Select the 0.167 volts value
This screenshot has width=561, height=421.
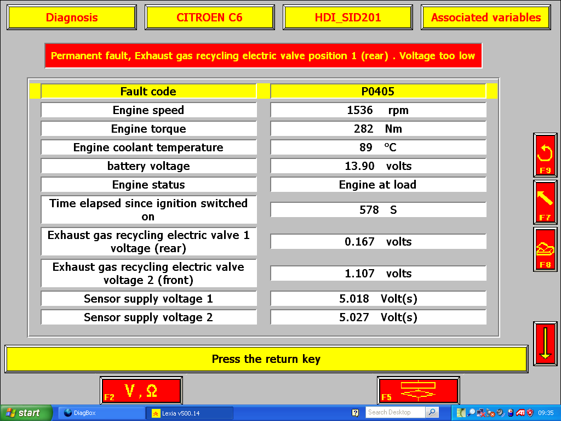pos(378,241)
